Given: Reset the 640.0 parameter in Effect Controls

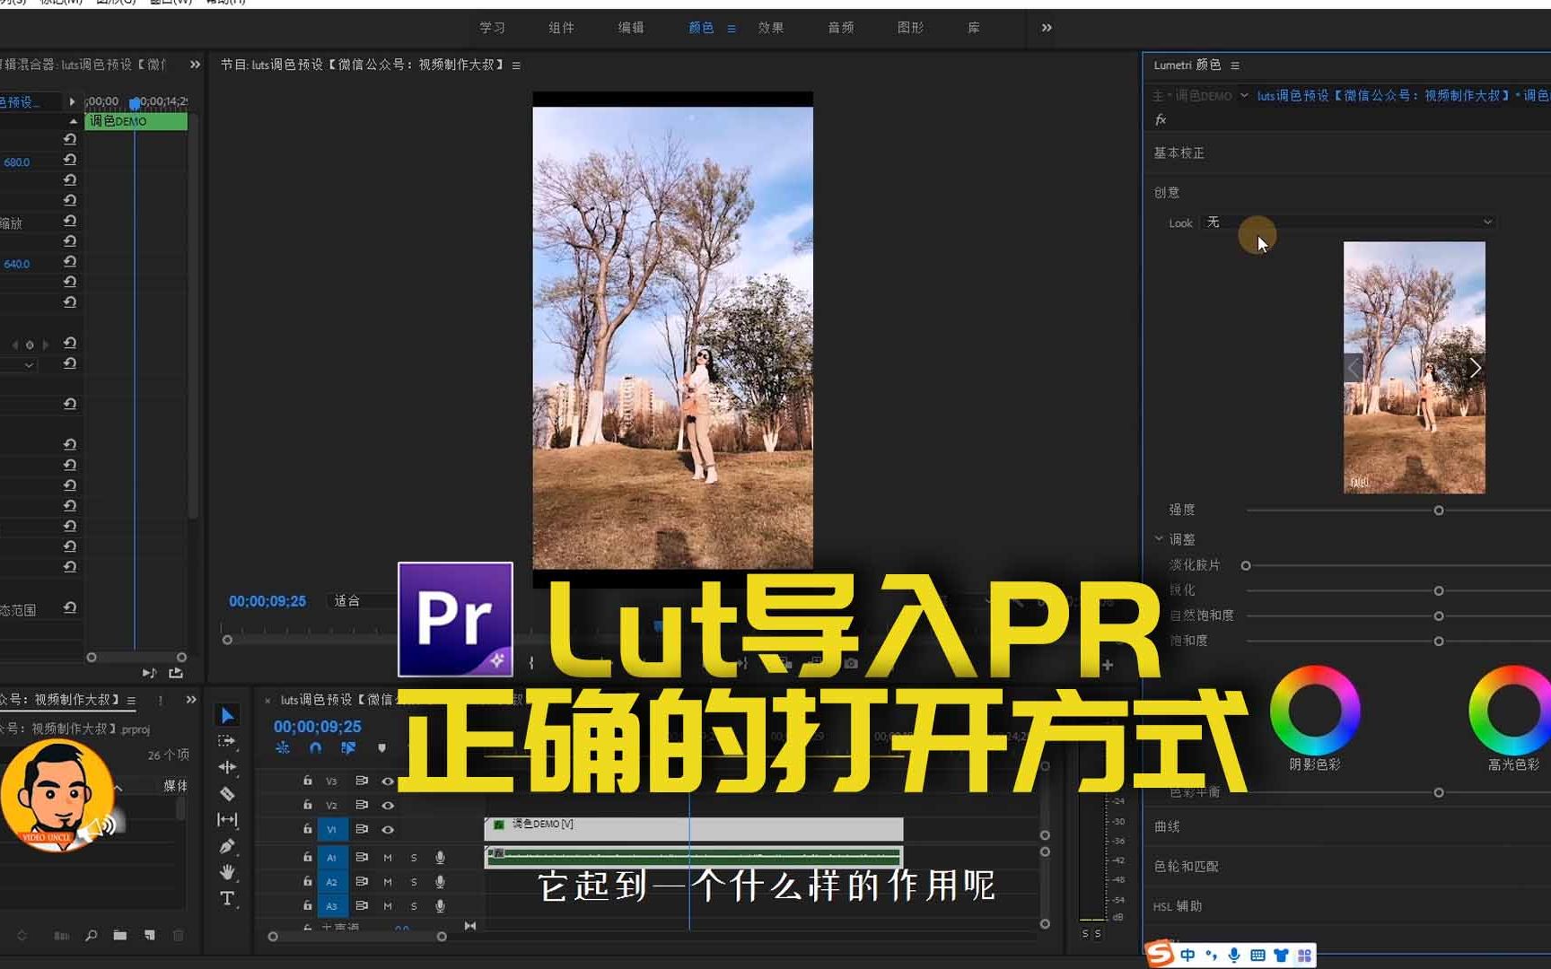Looking at the screenshot, I should pos(69,261).
